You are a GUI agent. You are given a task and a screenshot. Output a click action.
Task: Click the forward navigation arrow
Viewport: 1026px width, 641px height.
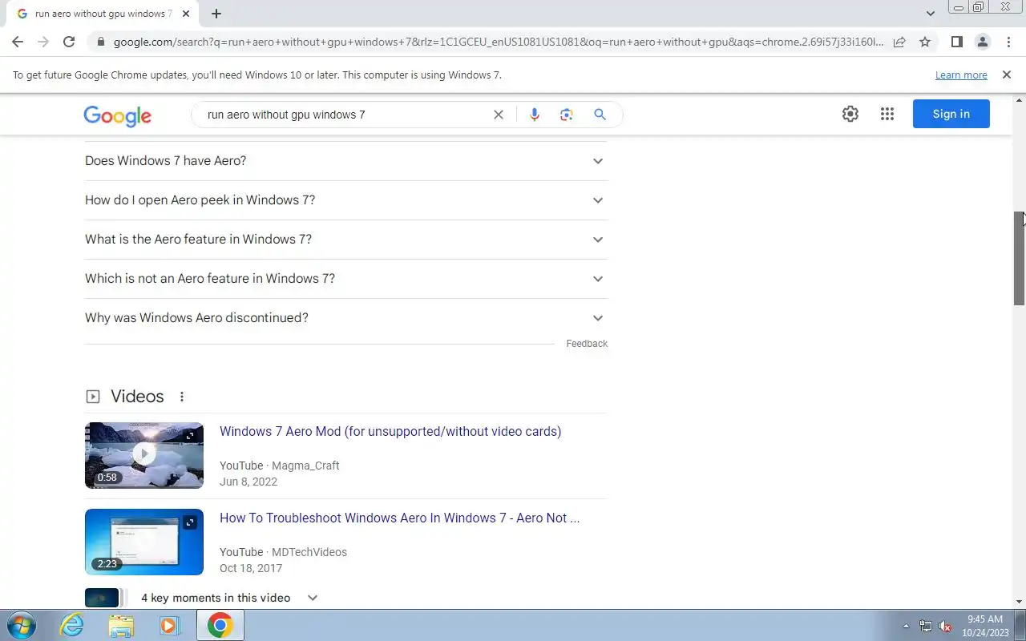[x=43, y=42]
